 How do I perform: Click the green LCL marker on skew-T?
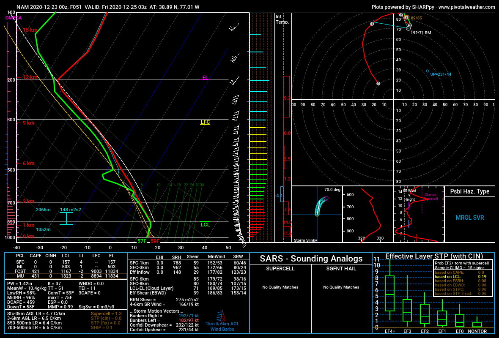pyautogui.click(x=205, y=224)
